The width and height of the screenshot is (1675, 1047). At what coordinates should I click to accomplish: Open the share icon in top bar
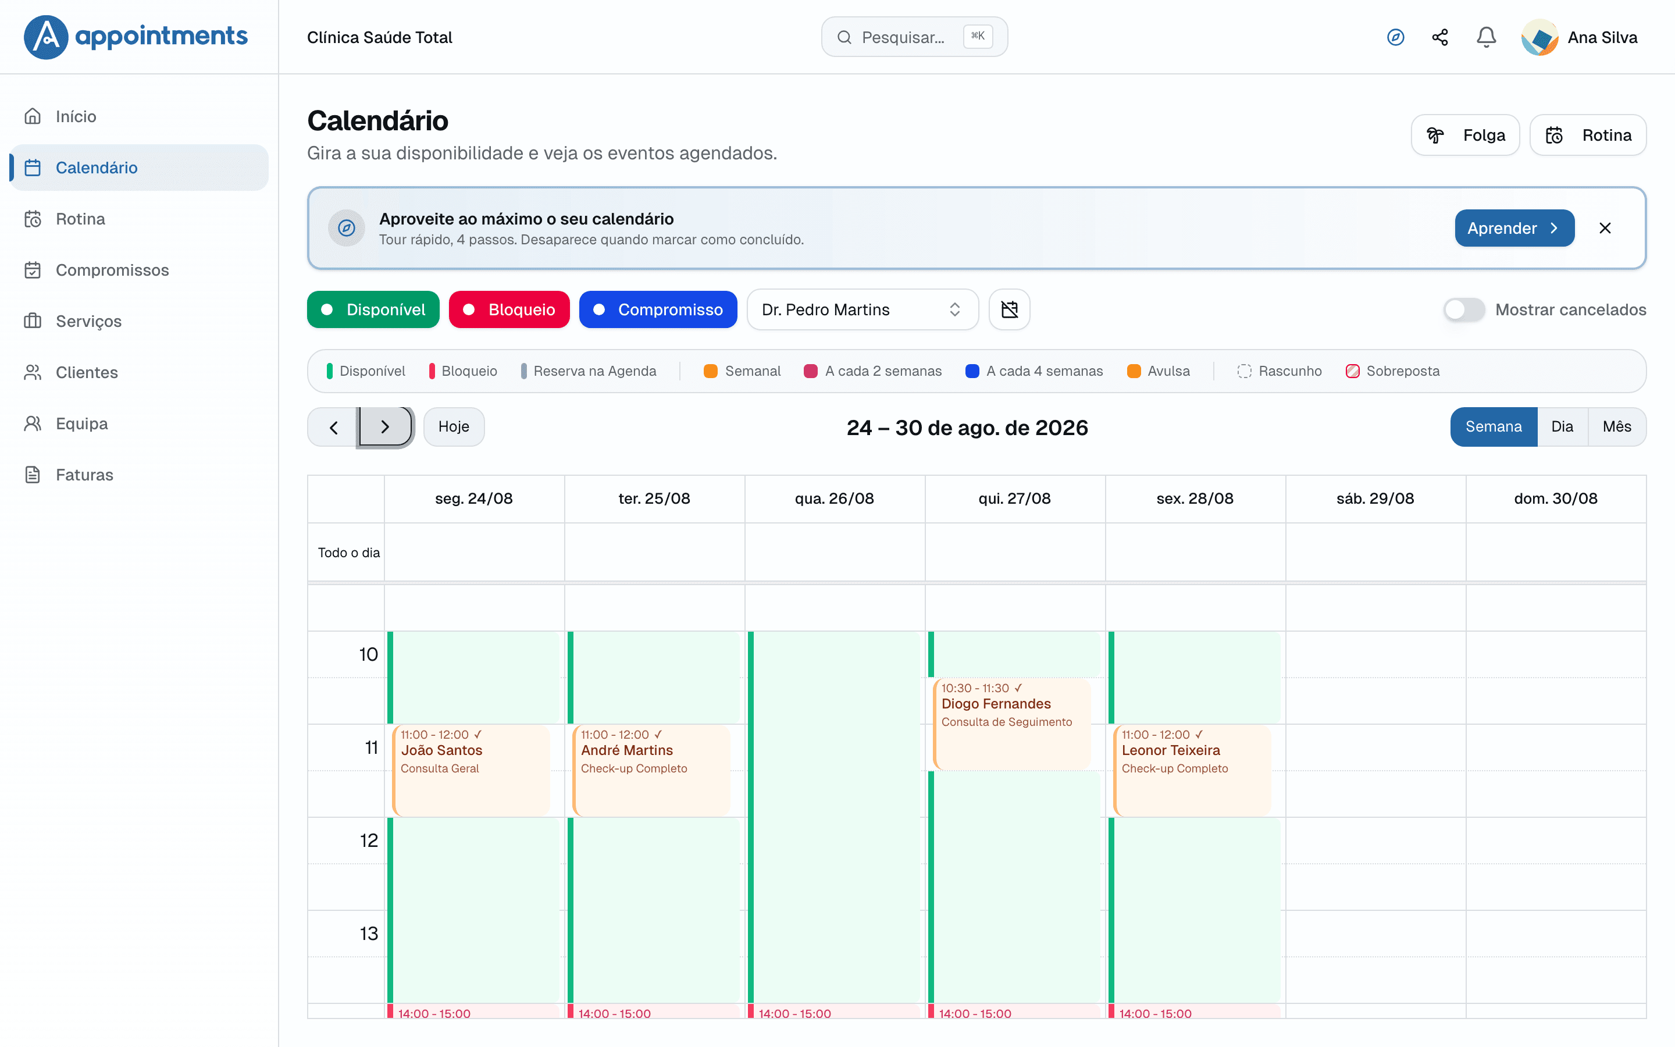tap(1441, 37)
